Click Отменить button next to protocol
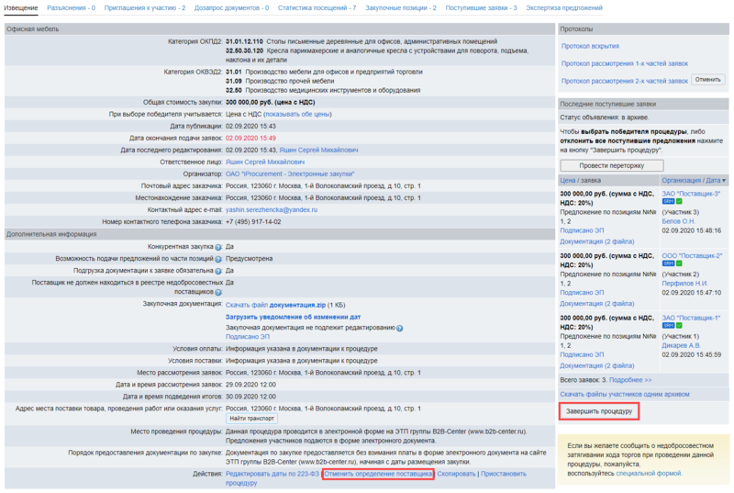 point(707,81)
